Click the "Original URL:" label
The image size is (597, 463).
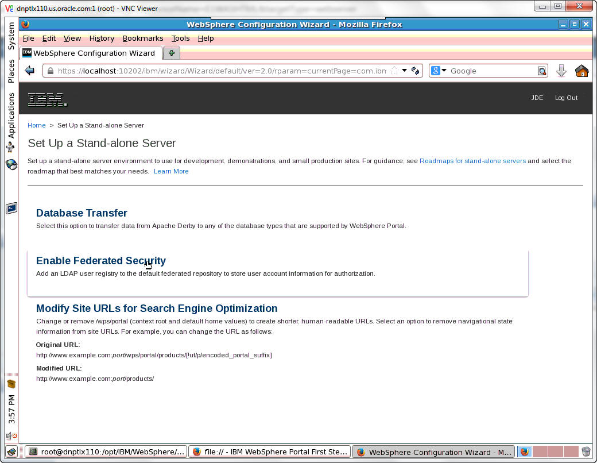(58, 345)
